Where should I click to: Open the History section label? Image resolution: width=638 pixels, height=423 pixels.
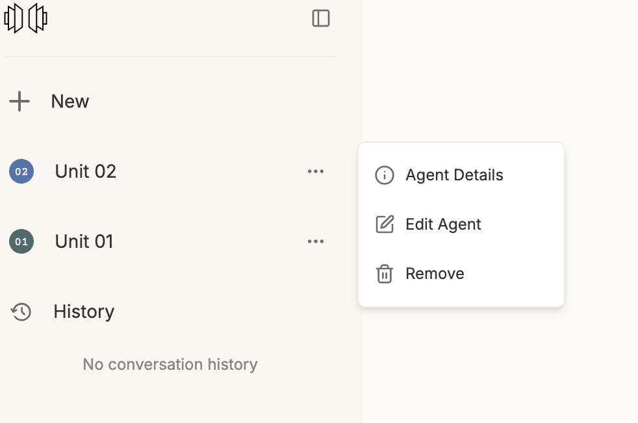(x=84, y=311)
